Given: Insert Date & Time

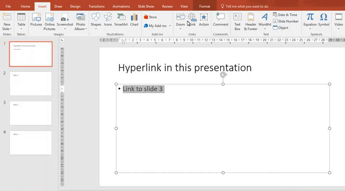Looking at the screenshot, I should pyautogui.click(x=285, y=15).
